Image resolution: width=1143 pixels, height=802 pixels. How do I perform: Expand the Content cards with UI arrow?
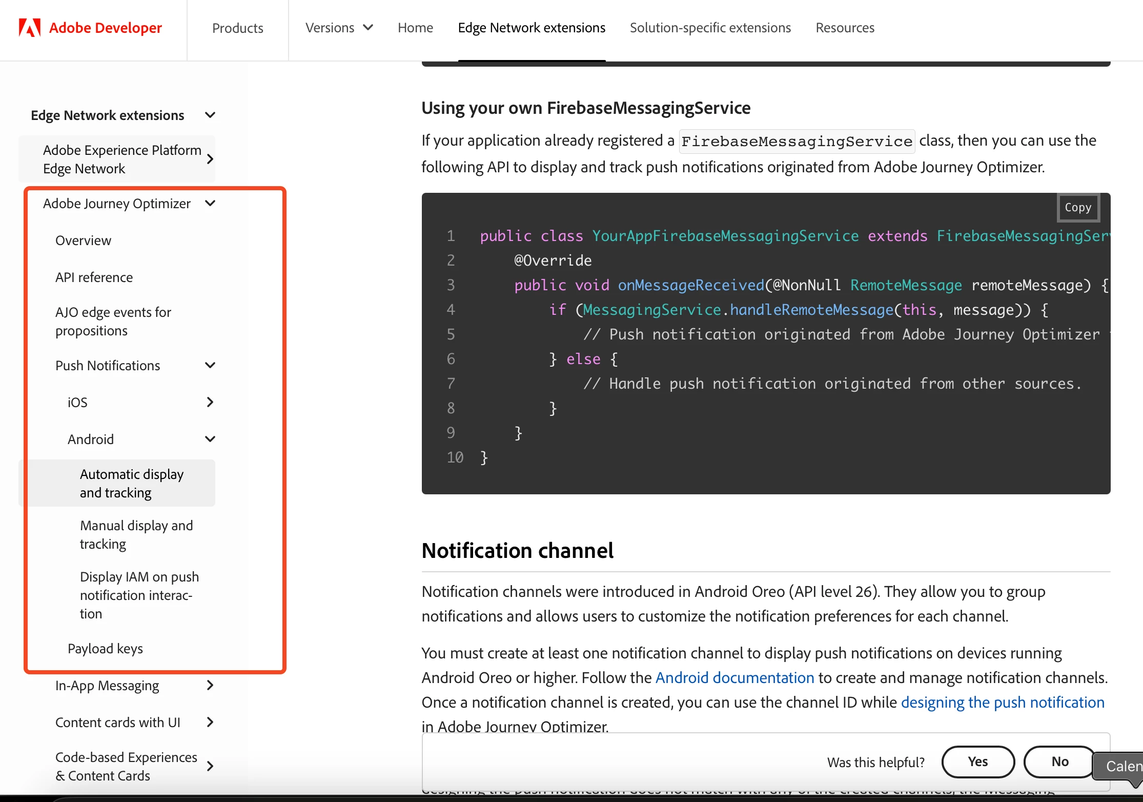pyautogui.click(x=210, y=723)
